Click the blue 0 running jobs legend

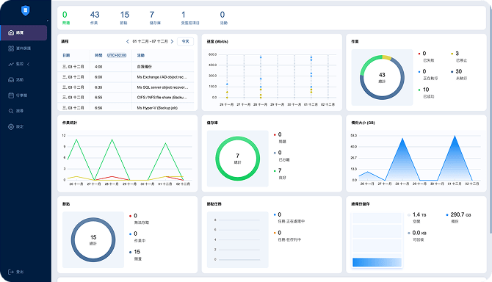pos(428,75)
